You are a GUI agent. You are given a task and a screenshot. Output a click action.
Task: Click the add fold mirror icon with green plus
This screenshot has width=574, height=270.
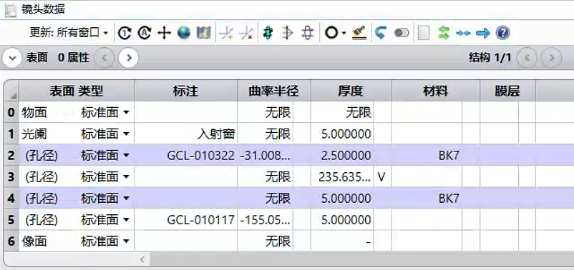227,34
